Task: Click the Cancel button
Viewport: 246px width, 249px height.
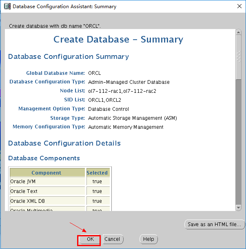Action: pyautogui.click(x=113, y=239)
